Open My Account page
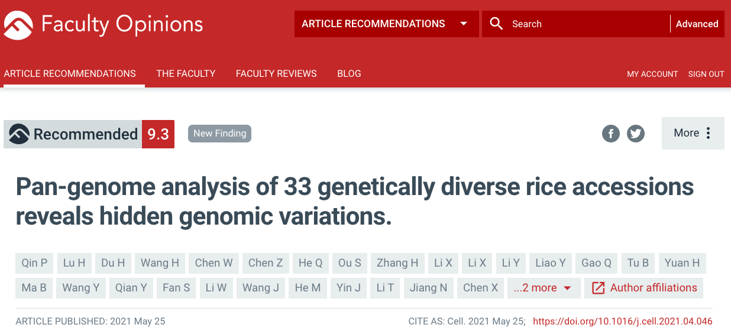Image resolution: width=731 pixels, height=331 pixels. 652,74
